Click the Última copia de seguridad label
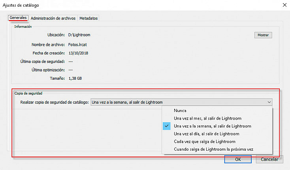Screen dimensions: 290x170 (43, 62)
